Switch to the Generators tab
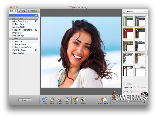 pyautogui.click(x=33, y=11)
